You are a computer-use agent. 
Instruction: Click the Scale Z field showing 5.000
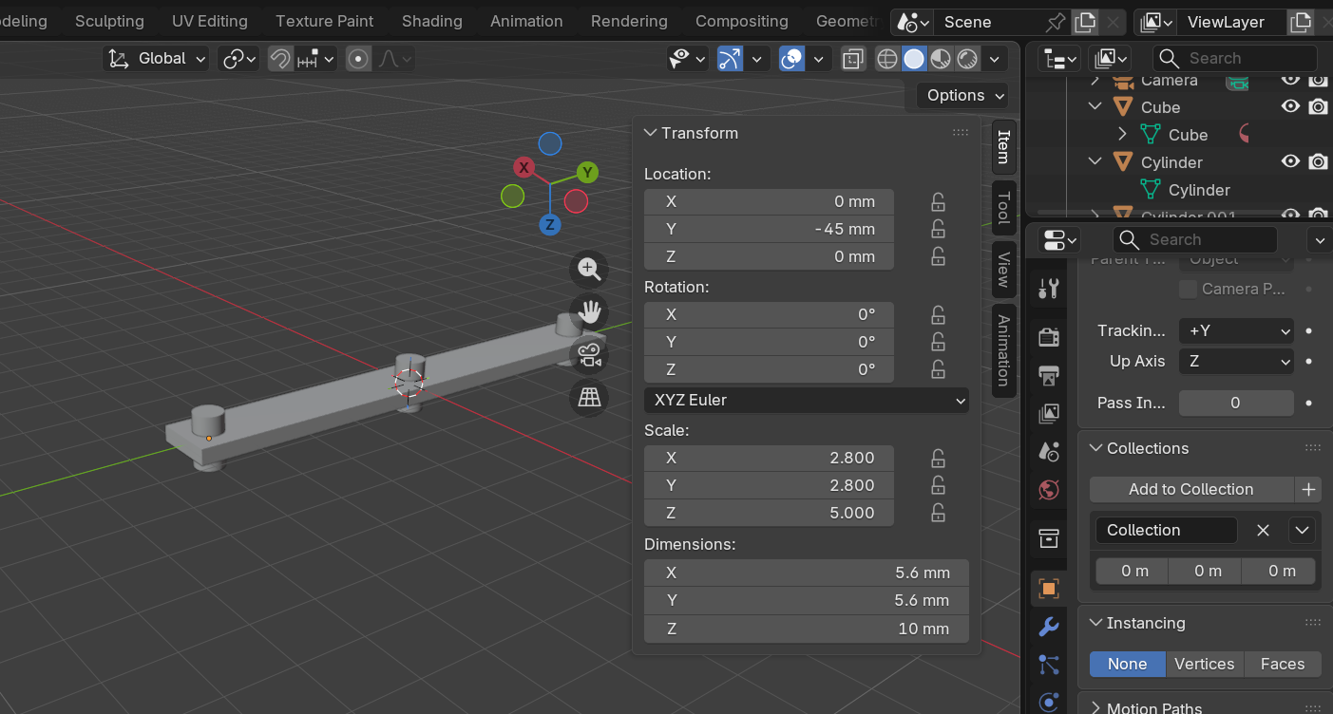pos(769,513)
